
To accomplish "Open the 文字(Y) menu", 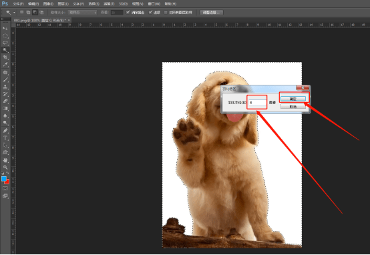I will (78, 4).
